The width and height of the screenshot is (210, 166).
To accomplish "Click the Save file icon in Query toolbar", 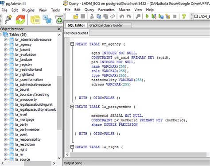I will pos(83,16).
